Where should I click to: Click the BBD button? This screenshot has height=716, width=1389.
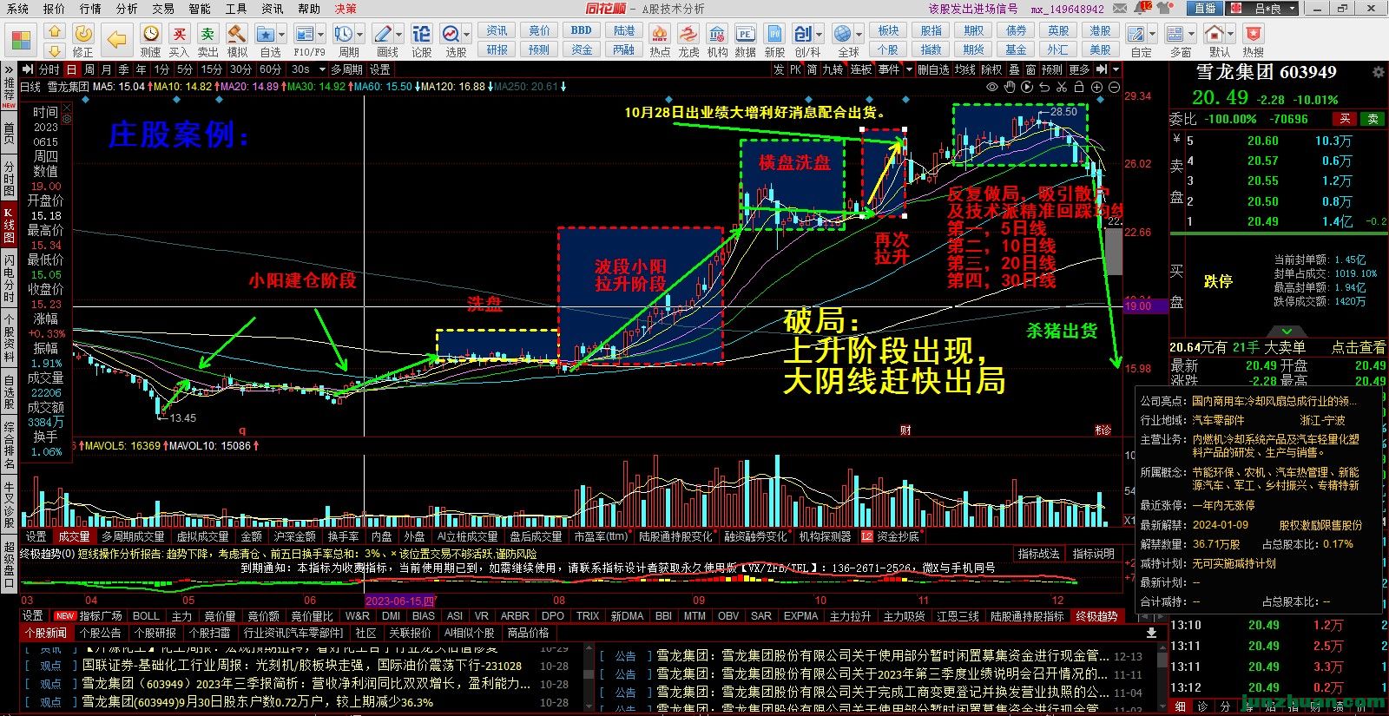(582, 30)
